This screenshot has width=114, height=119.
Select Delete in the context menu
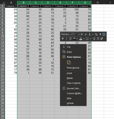click(x=73, y=78)
